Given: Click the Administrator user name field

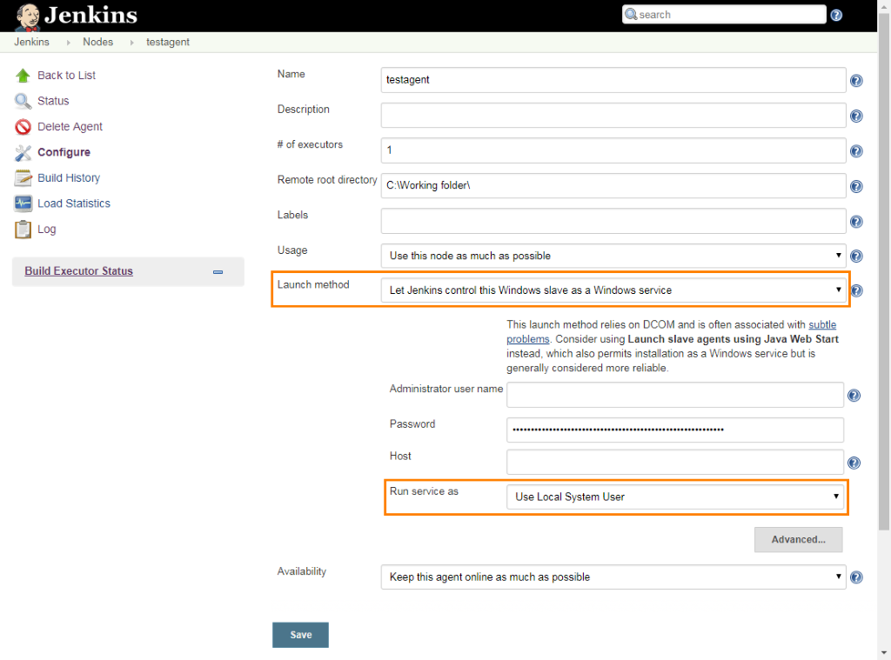Looking at the screenshot, I should [x=675, y=395].
